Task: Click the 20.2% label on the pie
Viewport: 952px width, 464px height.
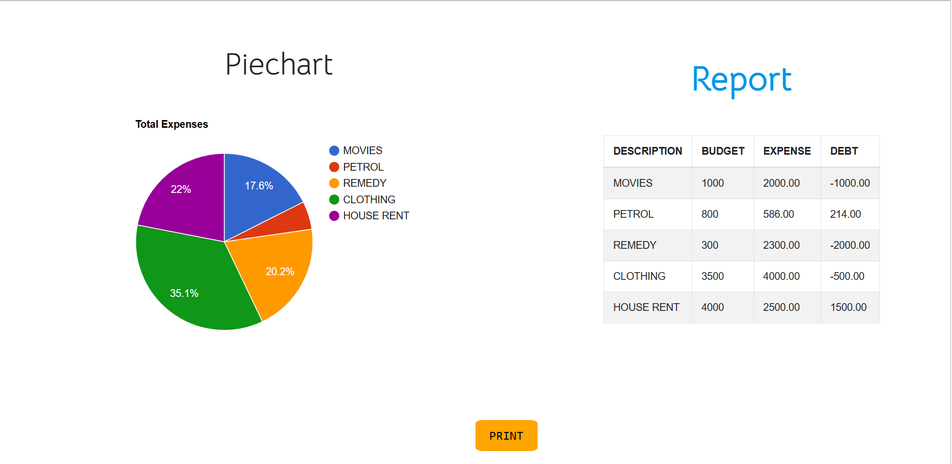Action: click(x=280, y=272)
